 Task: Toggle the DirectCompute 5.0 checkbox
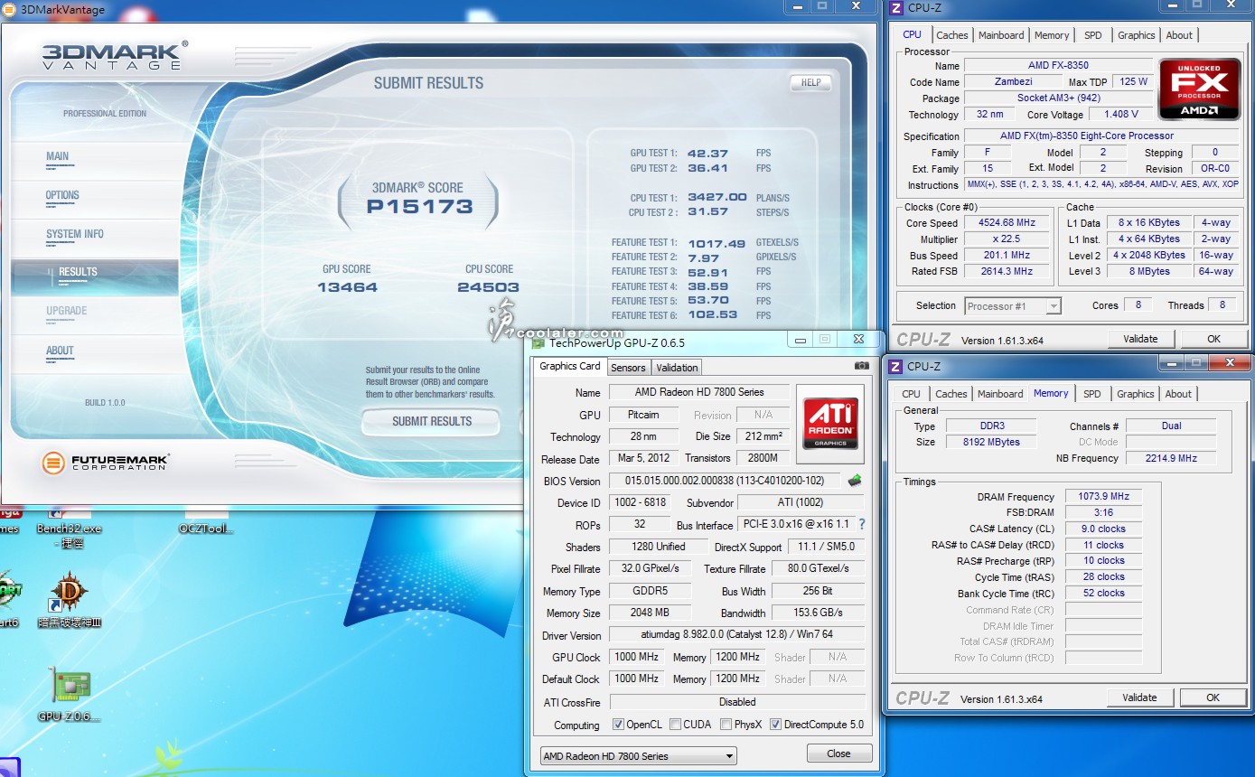tap(775, 725)
